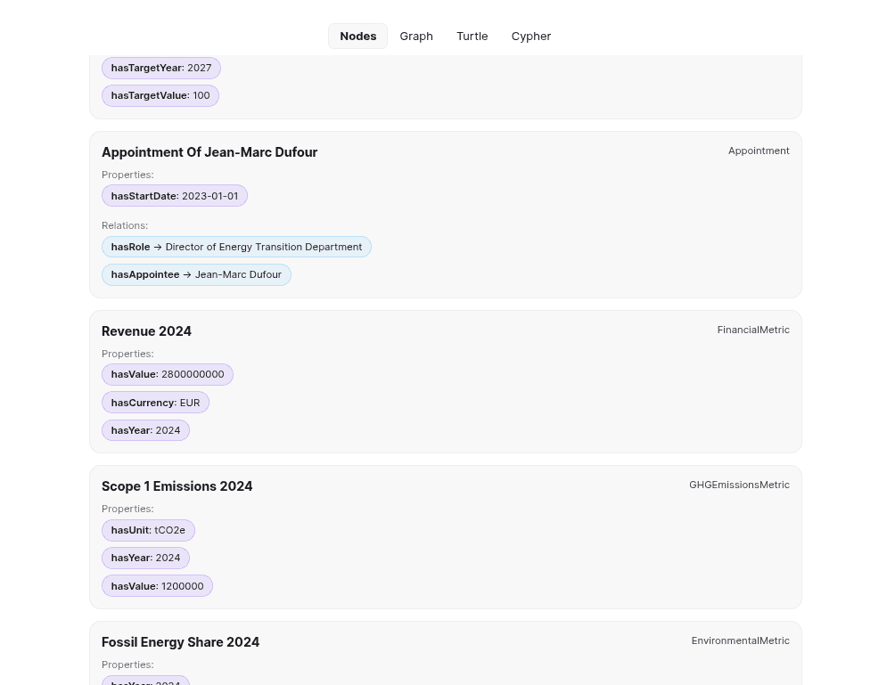Select the hasUnit tCO2e property pill
The height and width of the screenshot is (685, 895).
pyautogui.click(x=149, y=530)
